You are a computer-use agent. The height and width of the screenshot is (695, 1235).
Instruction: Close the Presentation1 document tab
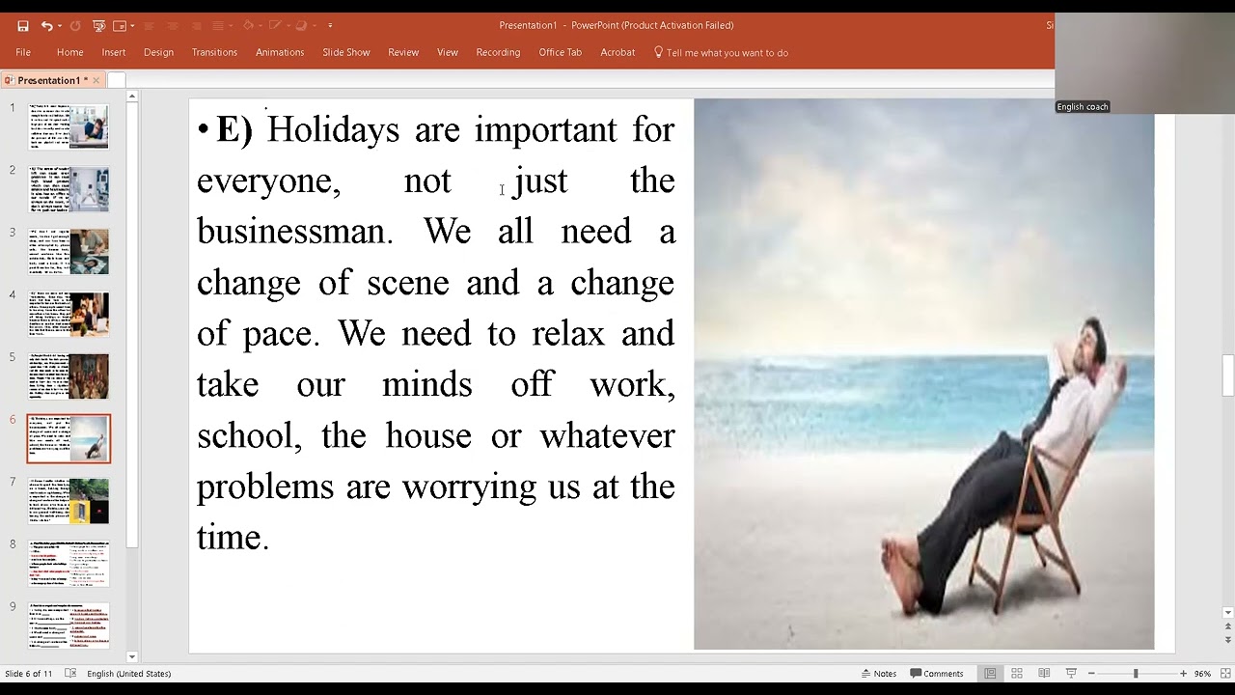coord(96,80)
